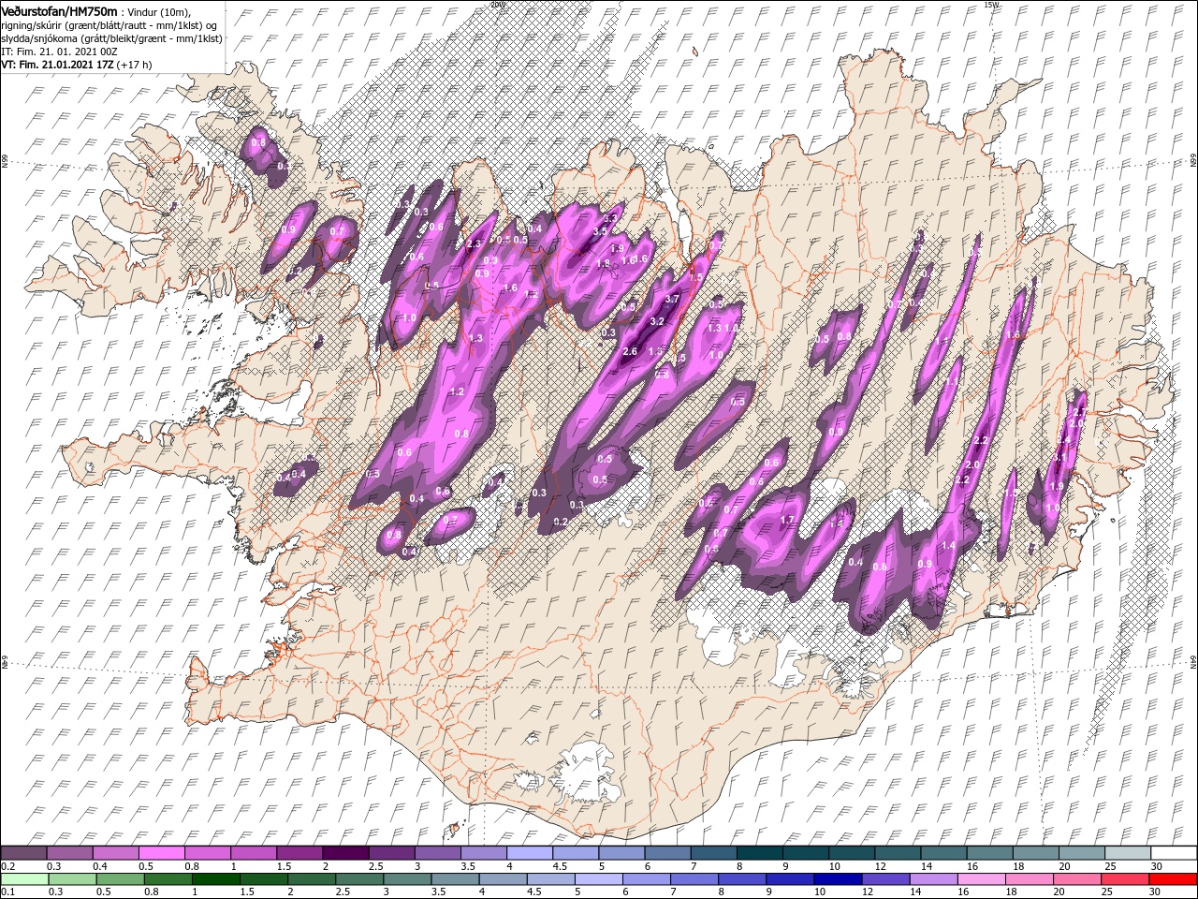Image resolution: width=1198 pixels, height=899 pixels.
Task: Click the pale green rain swatch labeled 0.1
Action: point(23,879)
